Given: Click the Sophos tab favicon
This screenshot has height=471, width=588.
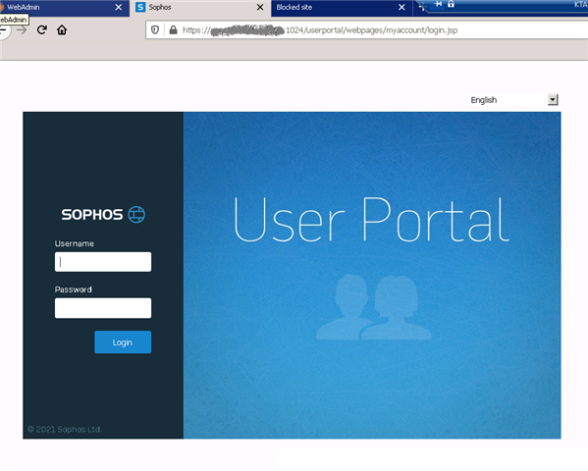Looking at the screenshot, I should pyautogui.click(x=140, y=7).
